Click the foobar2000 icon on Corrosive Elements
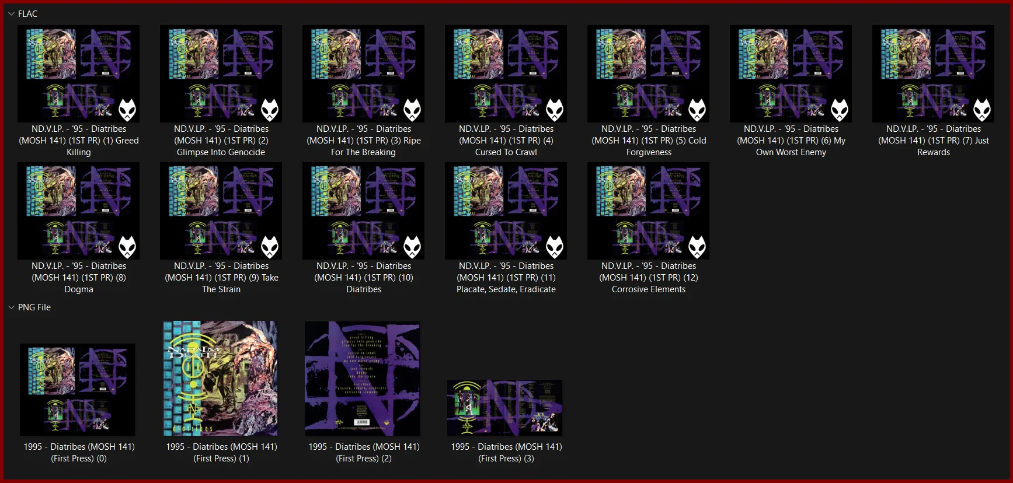 (x=697, y=247)
